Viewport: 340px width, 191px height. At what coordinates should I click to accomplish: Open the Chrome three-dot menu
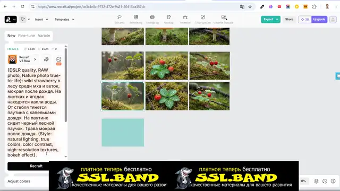tap(336, 7)
